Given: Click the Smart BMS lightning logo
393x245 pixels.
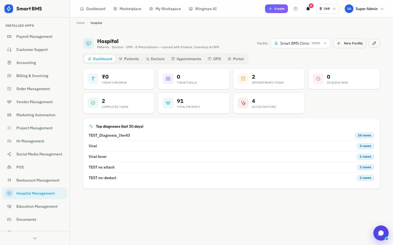Looking at the screenshot, I should [9, 9].
